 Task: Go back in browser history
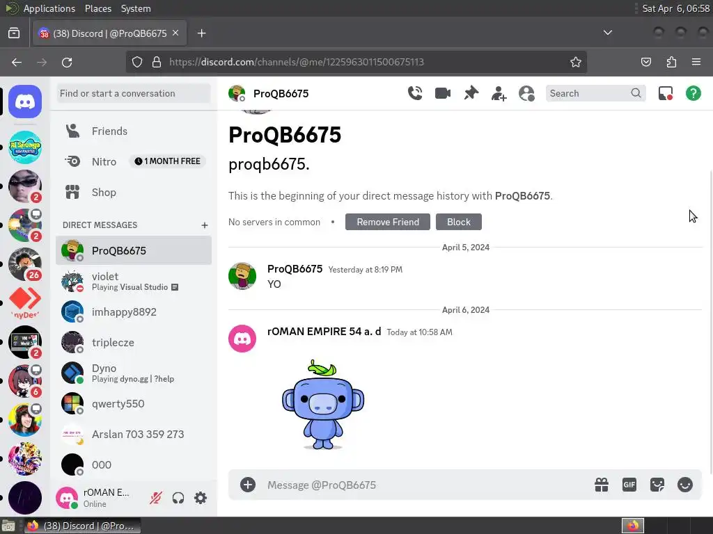[x=17, y=62]
